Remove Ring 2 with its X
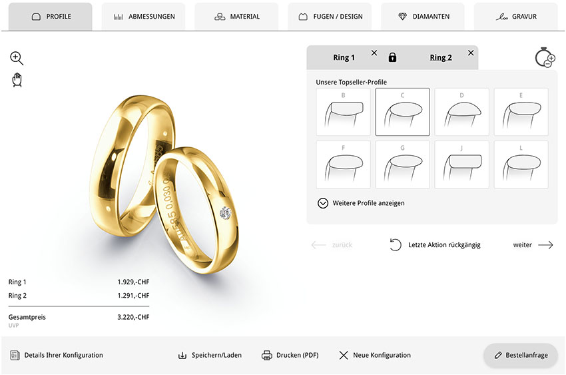This screenshot has height=375, width=566. pos(471,53)
